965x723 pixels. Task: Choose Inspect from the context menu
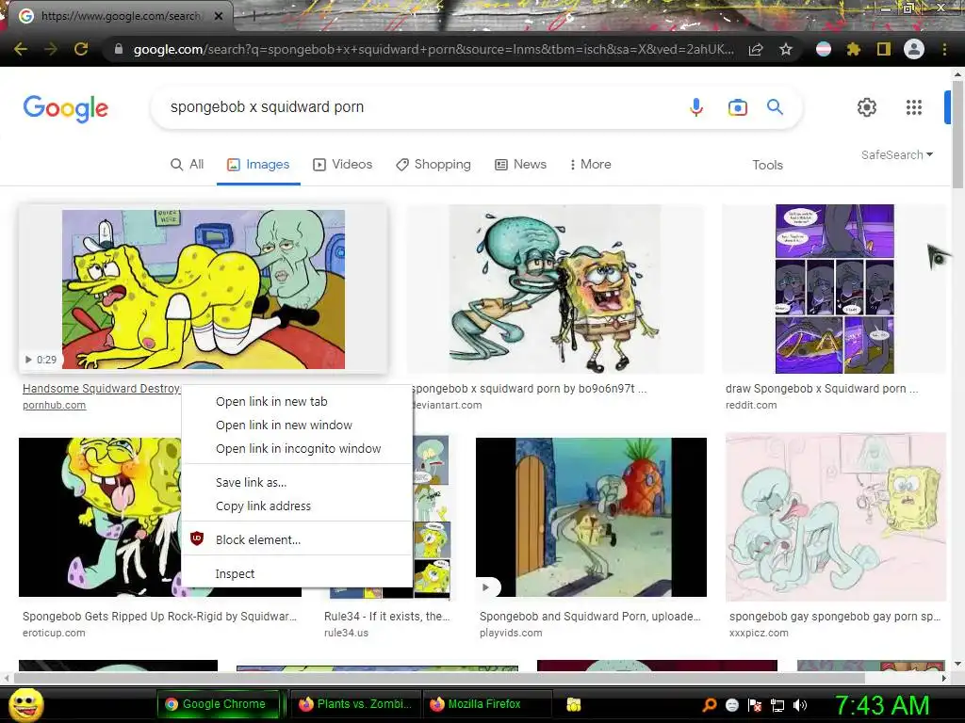pyautogui.click(x=297, y=573)
